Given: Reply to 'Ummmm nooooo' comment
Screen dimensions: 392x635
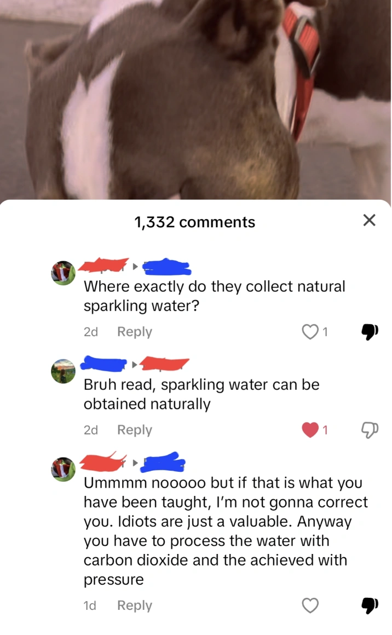Looking at the screenshot, I should coord(135,605).
